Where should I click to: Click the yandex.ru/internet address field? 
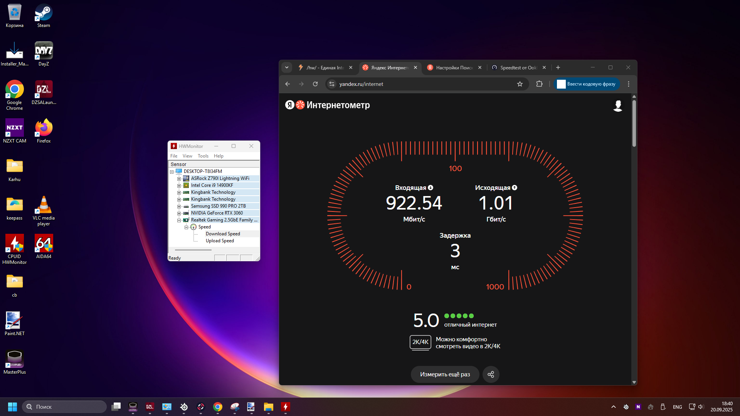424,84
